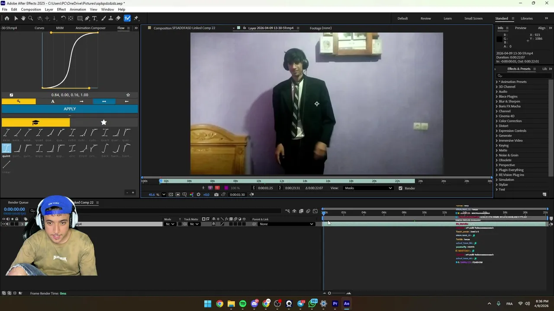The image size is (554, 311).
Task: Expand Color Correction effects category
Action: tap(496, 121)
